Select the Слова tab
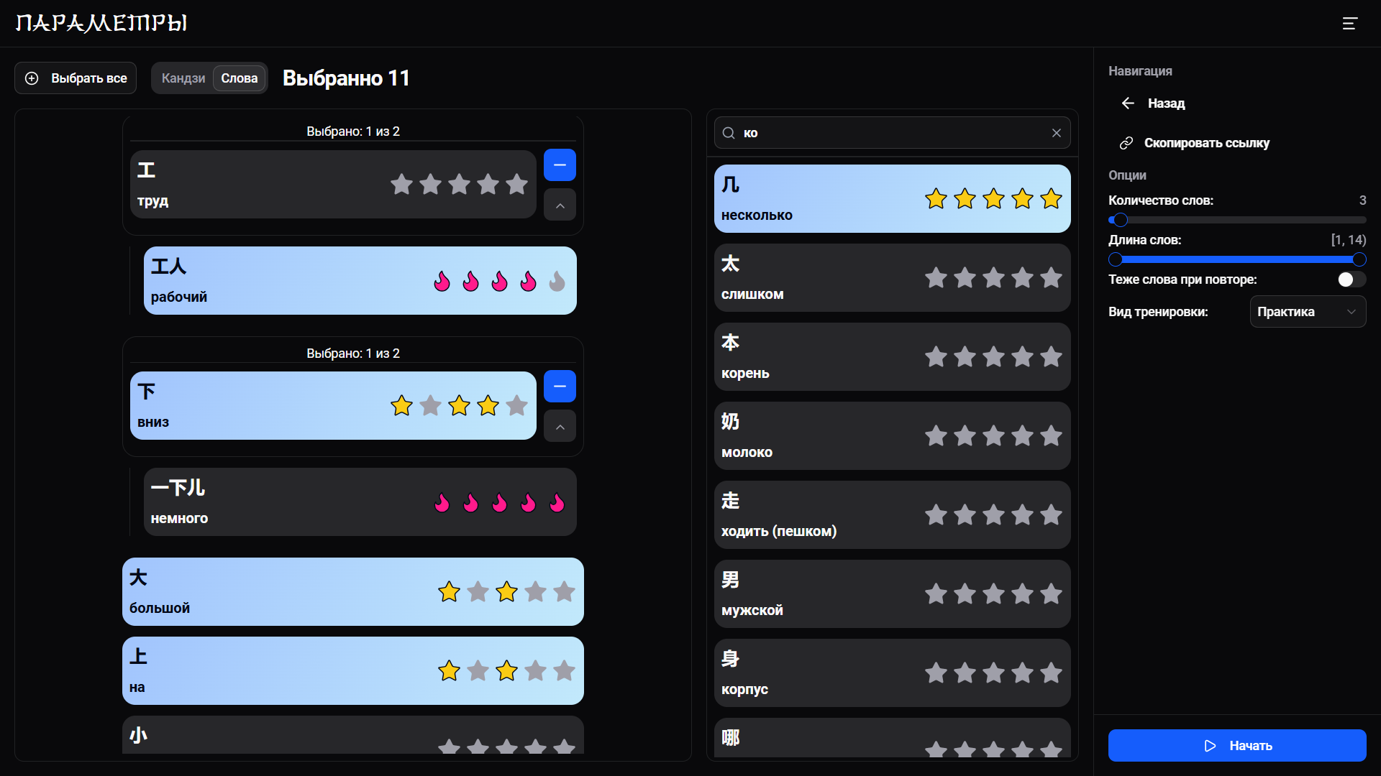The width and height of the screenshot is (1381, 776). [x=238, y=78]
